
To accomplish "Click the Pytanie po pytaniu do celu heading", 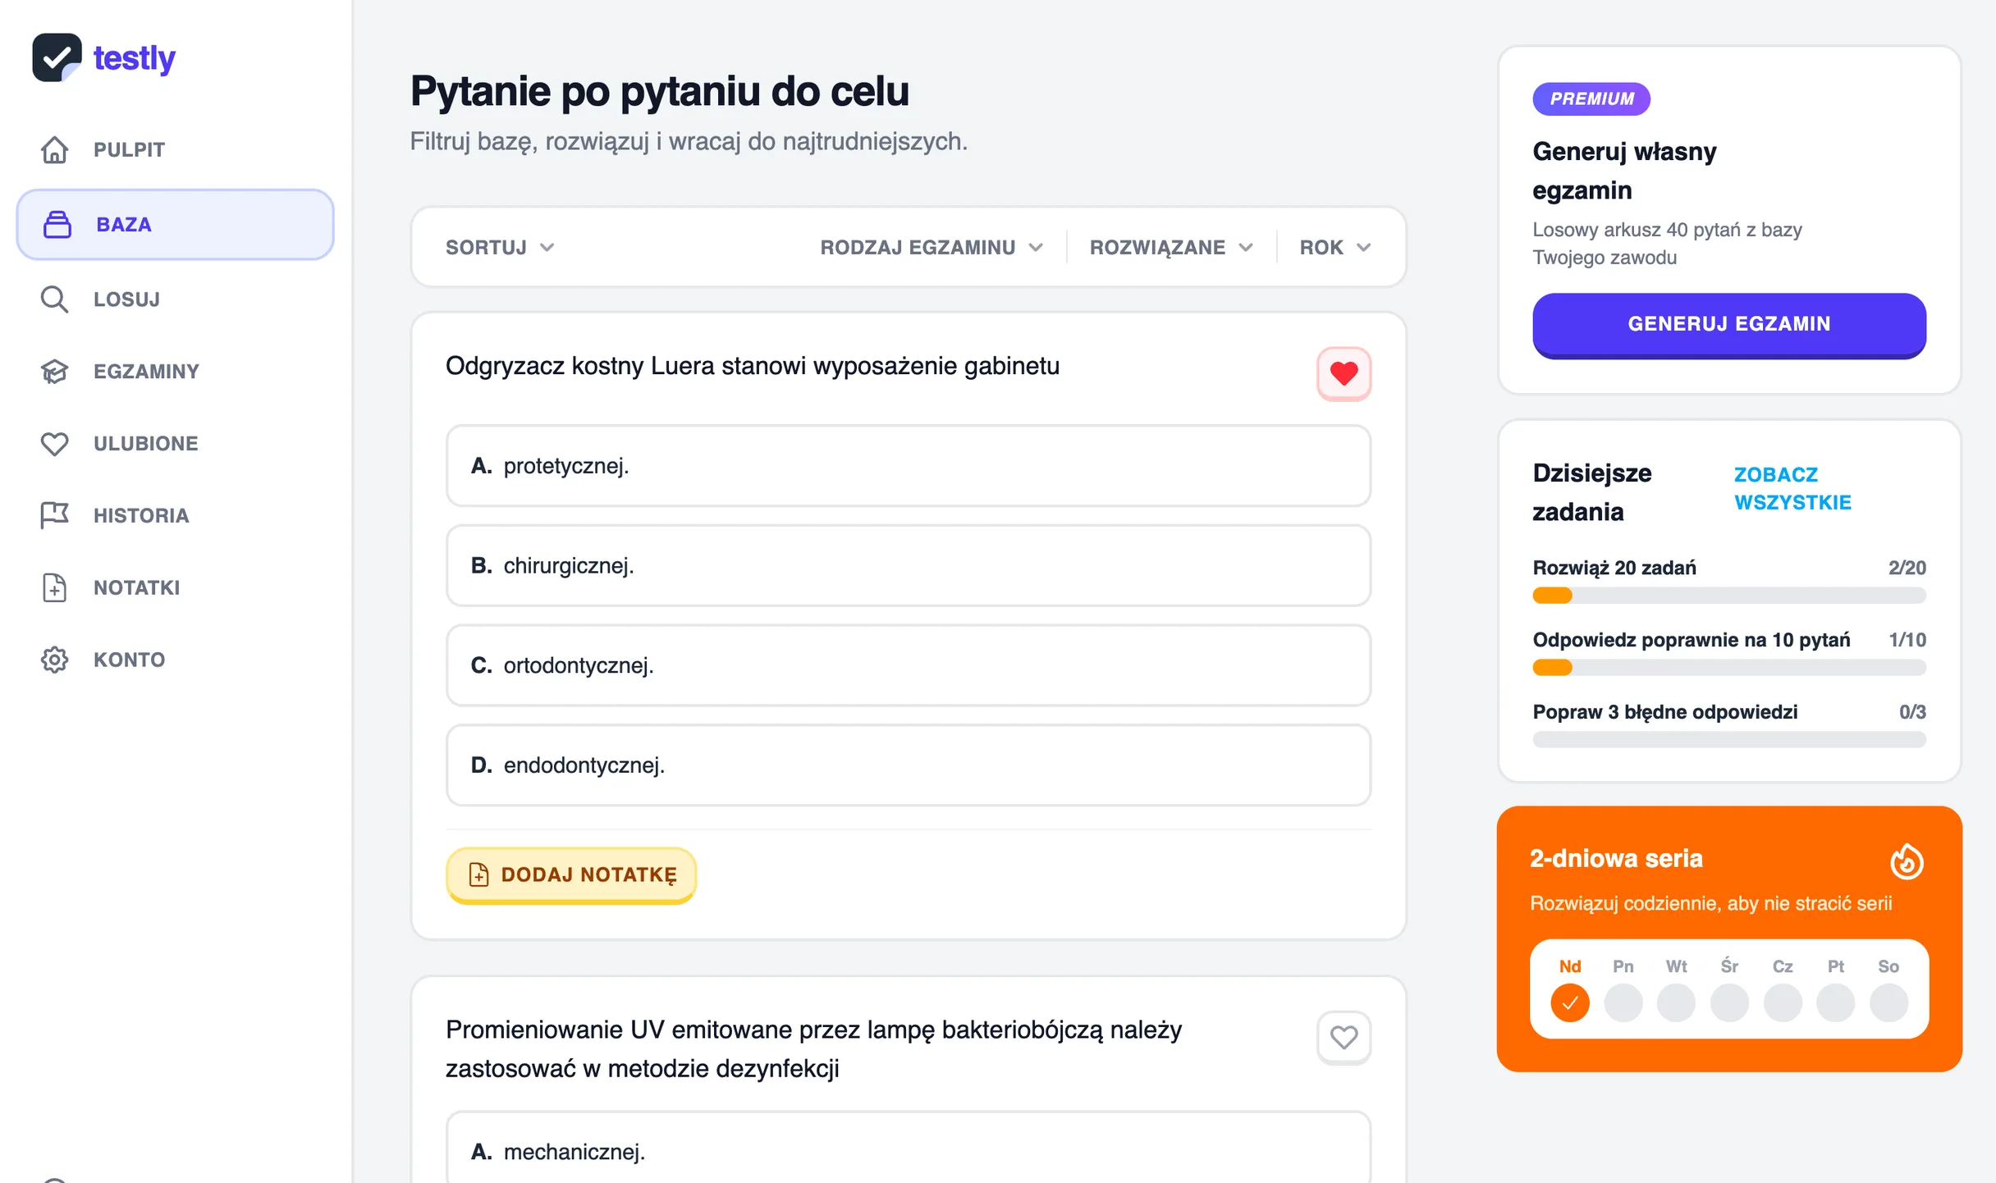I will (660, 90).
